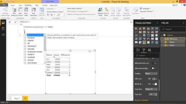Expand the formula bar chevron
This screenshot has height=104, width=186.
[131, 22]
